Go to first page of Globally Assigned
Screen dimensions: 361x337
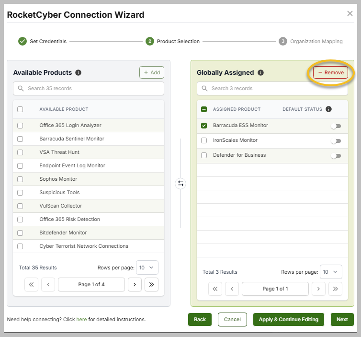[x=215, y=289]
